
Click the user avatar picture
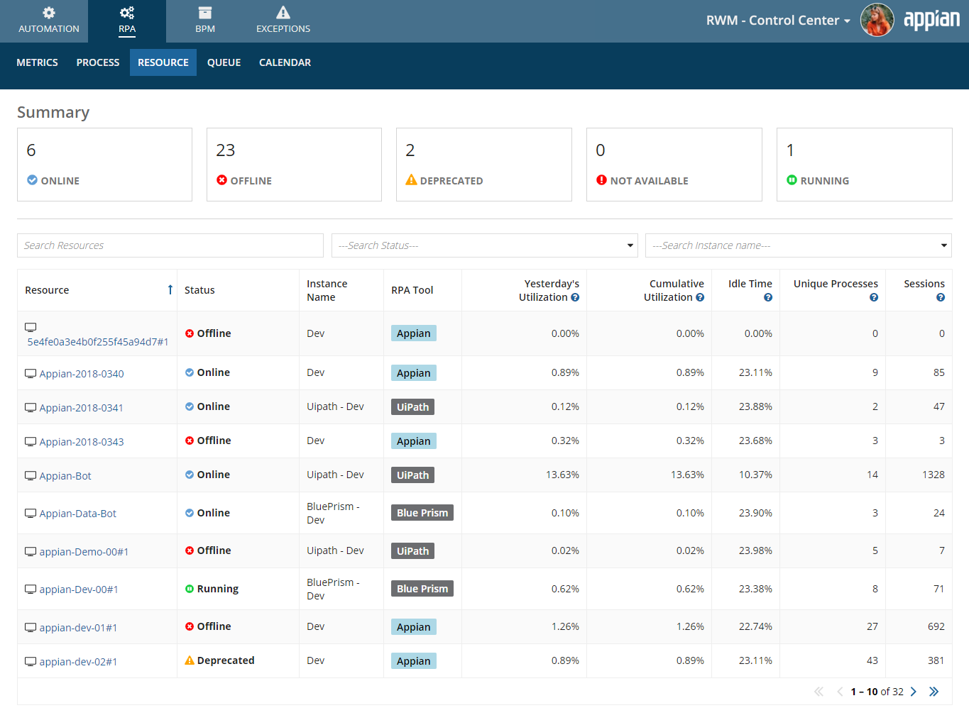[877, 20]
